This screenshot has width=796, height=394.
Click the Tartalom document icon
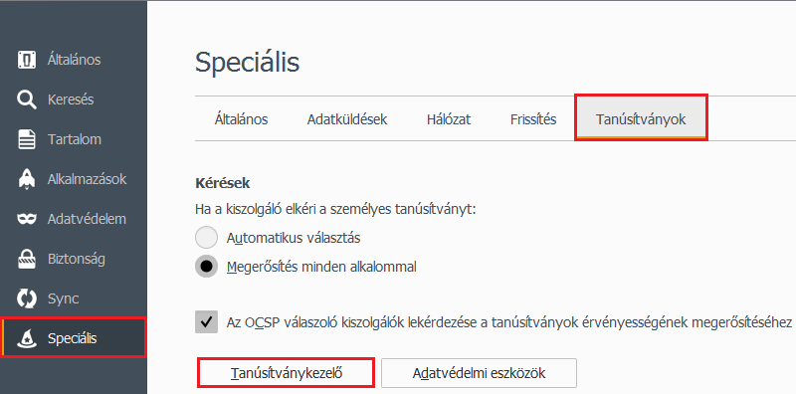tap(27, 139)
